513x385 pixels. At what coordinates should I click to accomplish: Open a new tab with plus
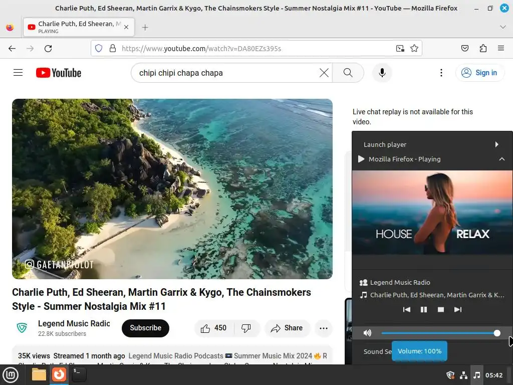point(145,27)
